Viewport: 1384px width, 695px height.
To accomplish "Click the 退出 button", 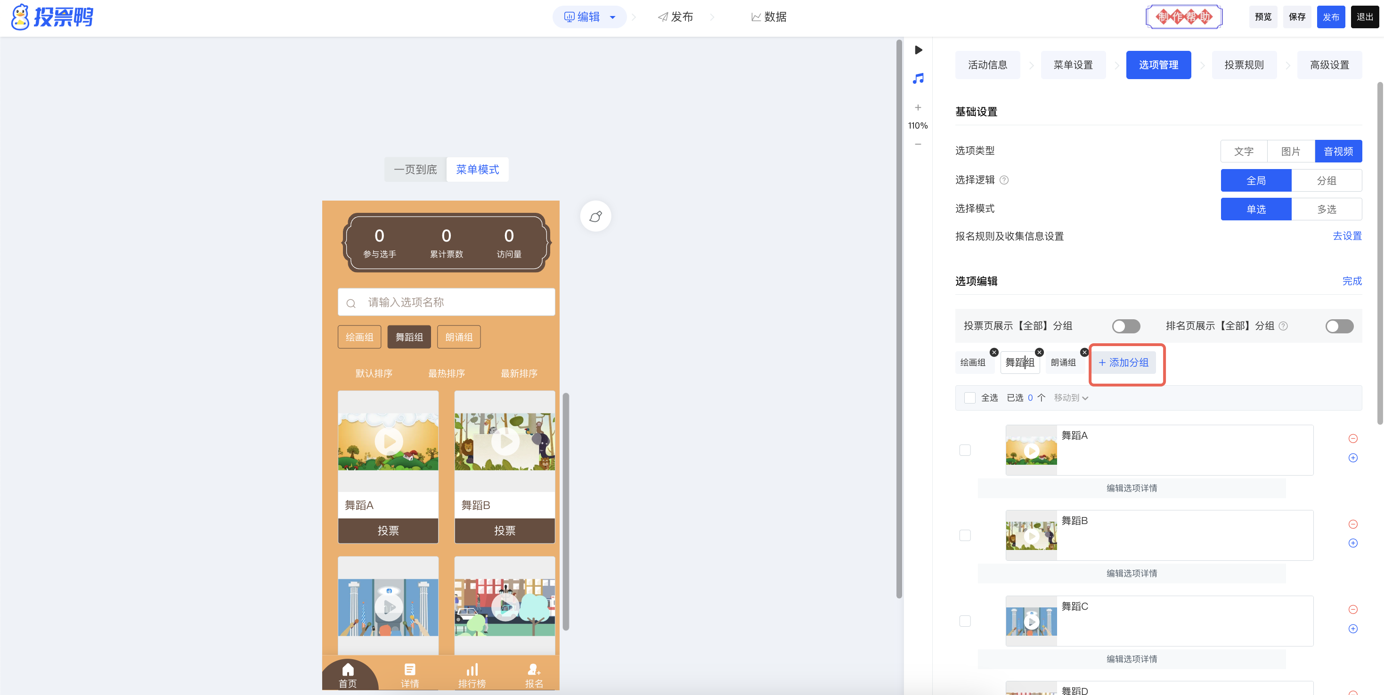I will [x=1365, y=17].
